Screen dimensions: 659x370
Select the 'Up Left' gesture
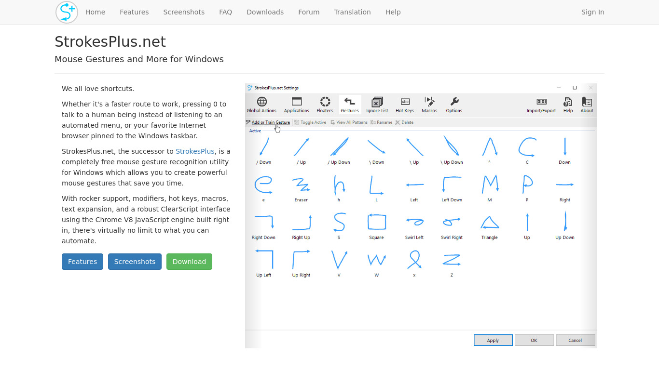pyautogui.click(x=263, y=263)
